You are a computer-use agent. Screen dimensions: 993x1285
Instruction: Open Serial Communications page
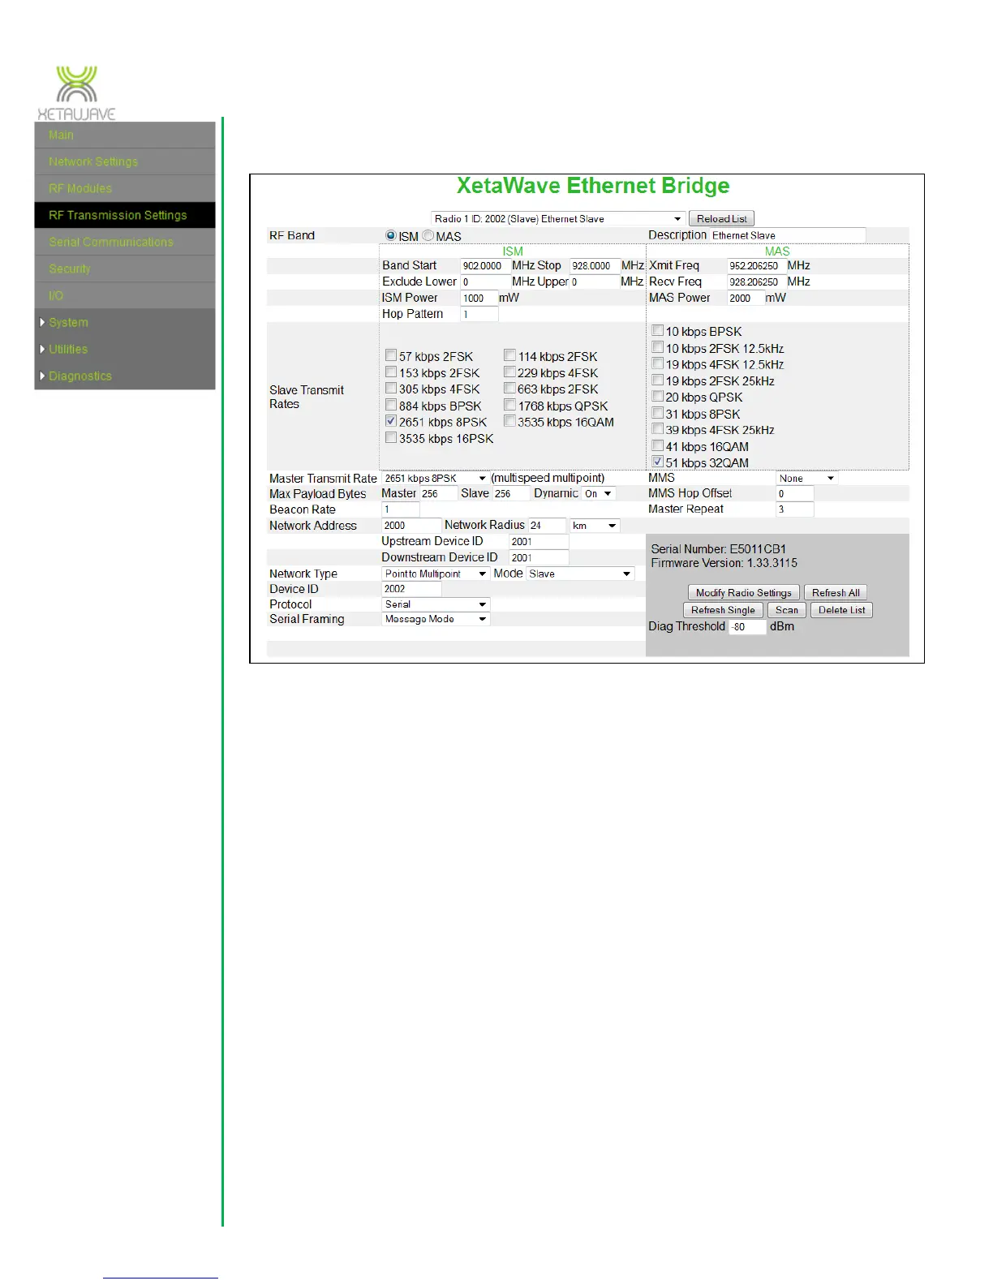coord(125,243)
